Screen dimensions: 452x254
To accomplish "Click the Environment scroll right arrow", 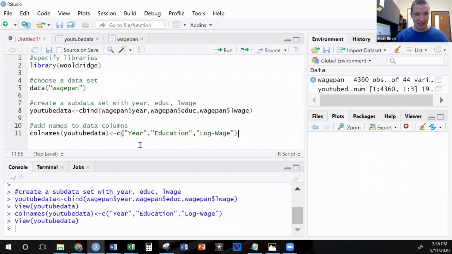I will point(441,101).
